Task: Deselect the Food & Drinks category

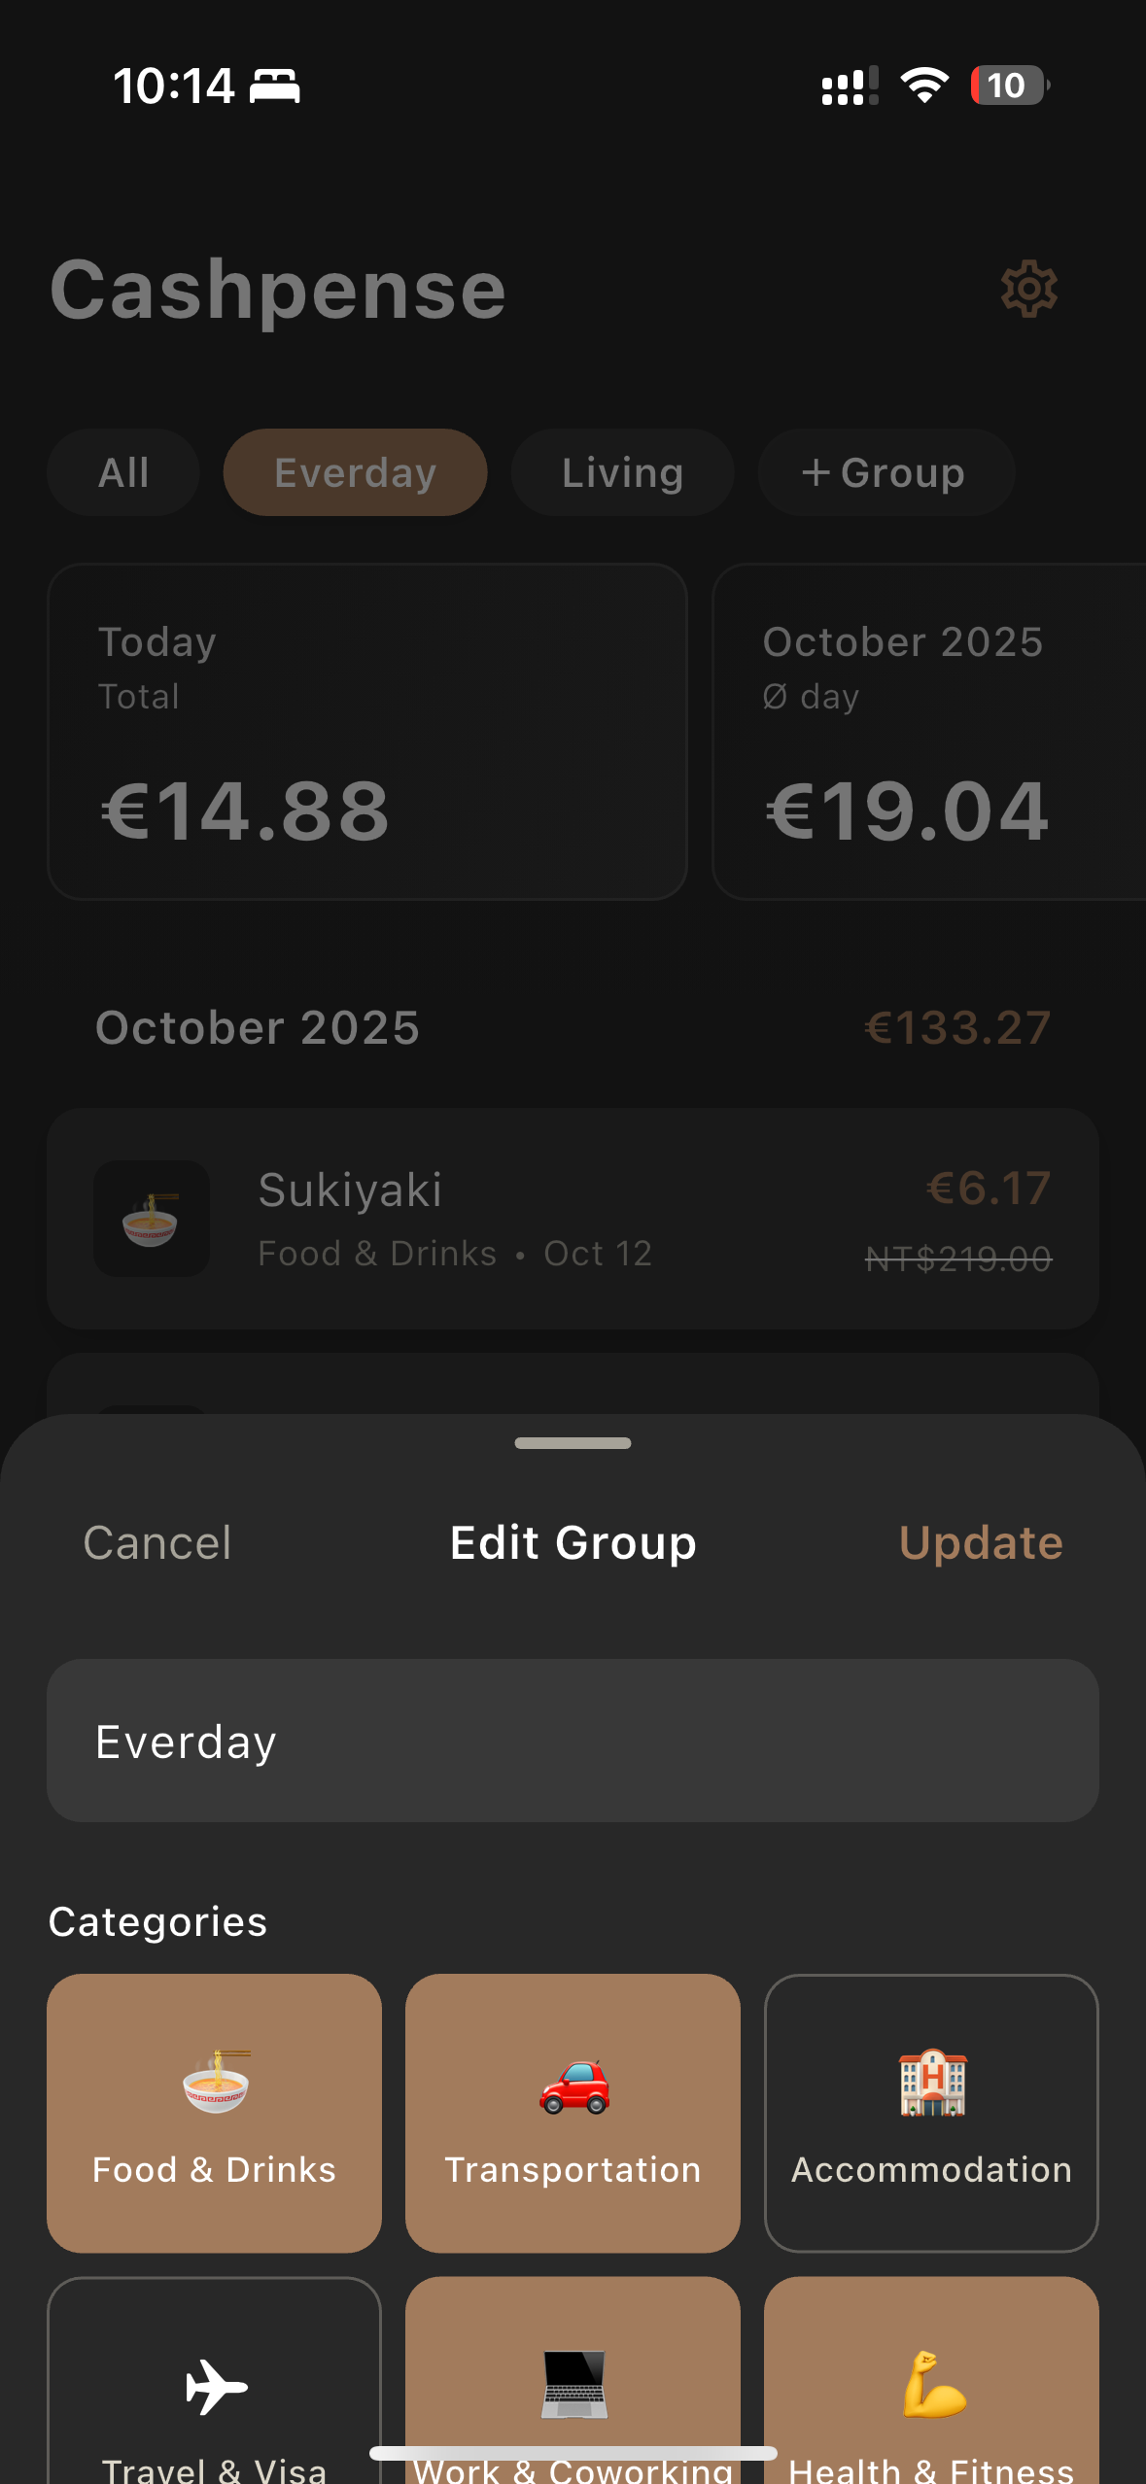Action: point(214,2113)
